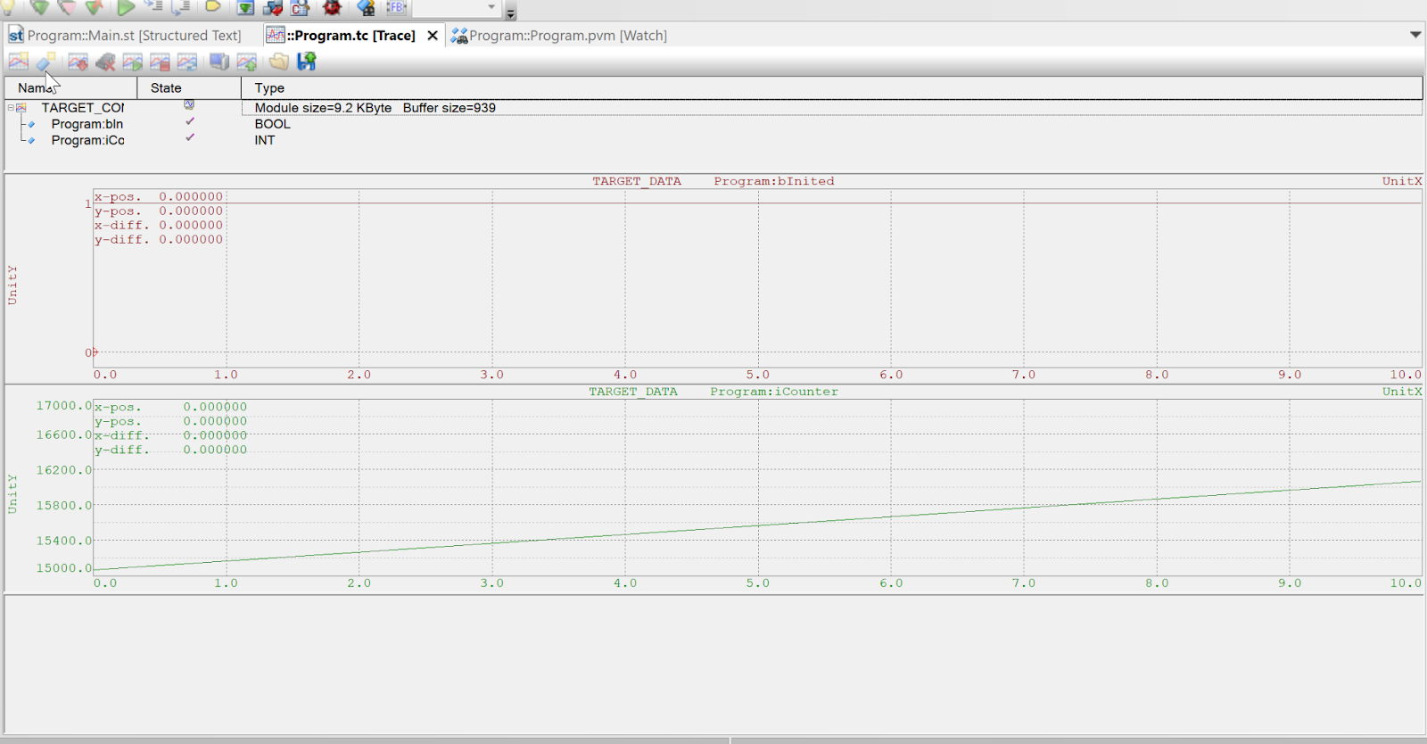Open the document tab list dropdown arrow

coord(1415,35)
